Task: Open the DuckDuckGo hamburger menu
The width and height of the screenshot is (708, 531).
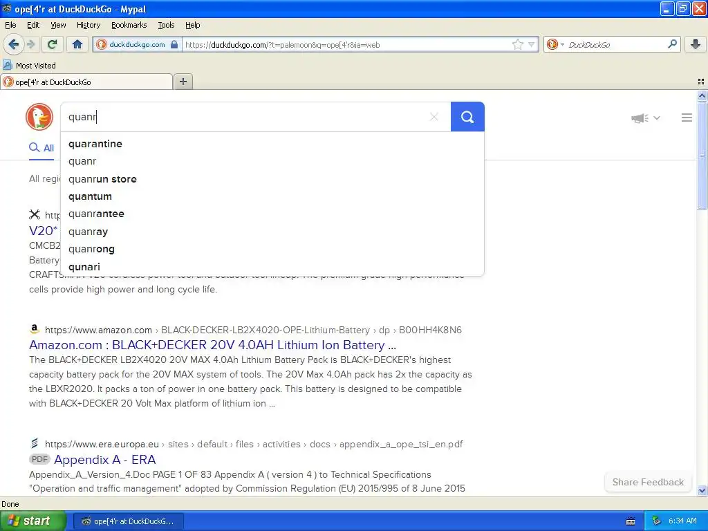Action: pos(687,118)
